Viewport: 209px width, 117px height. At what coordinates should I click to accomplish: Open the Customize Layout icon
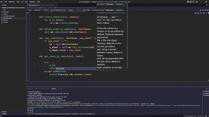pos(197,2)
